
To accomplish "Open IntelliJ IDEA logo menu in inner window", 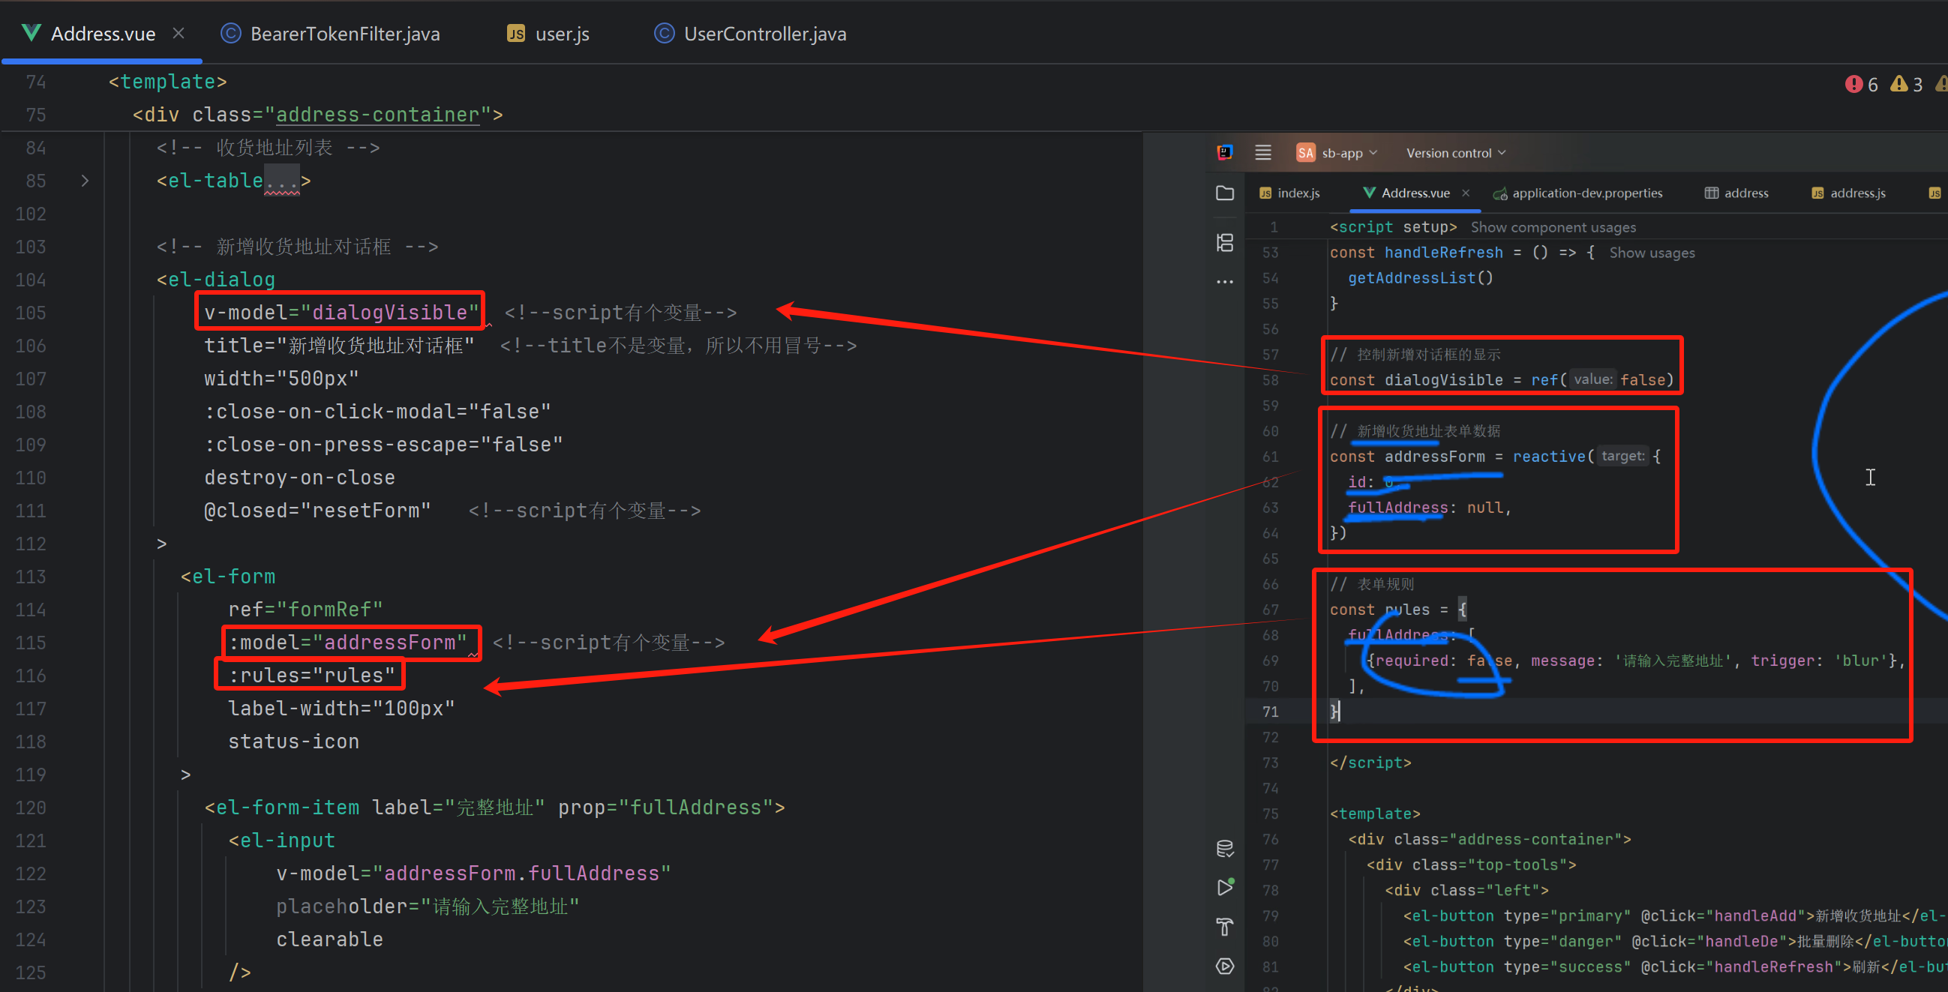I will [1225, 153].
